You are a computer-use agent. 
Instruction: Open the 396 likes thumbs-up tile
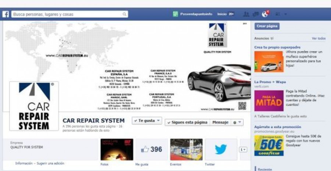[x=152, y=149]
